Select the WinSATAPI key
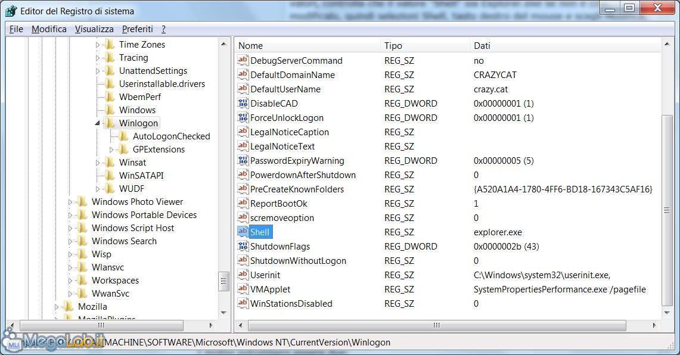This screenshot has height=355, width=680. click(x=141, y=176)
